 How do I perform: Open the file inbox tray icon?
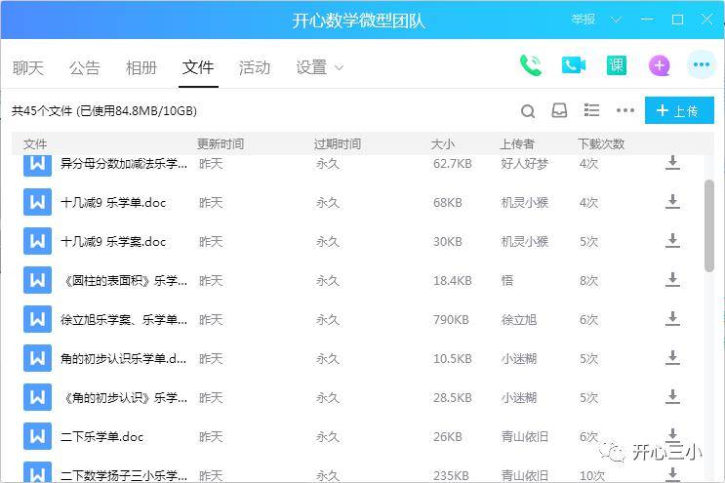(x=559, y=110)
